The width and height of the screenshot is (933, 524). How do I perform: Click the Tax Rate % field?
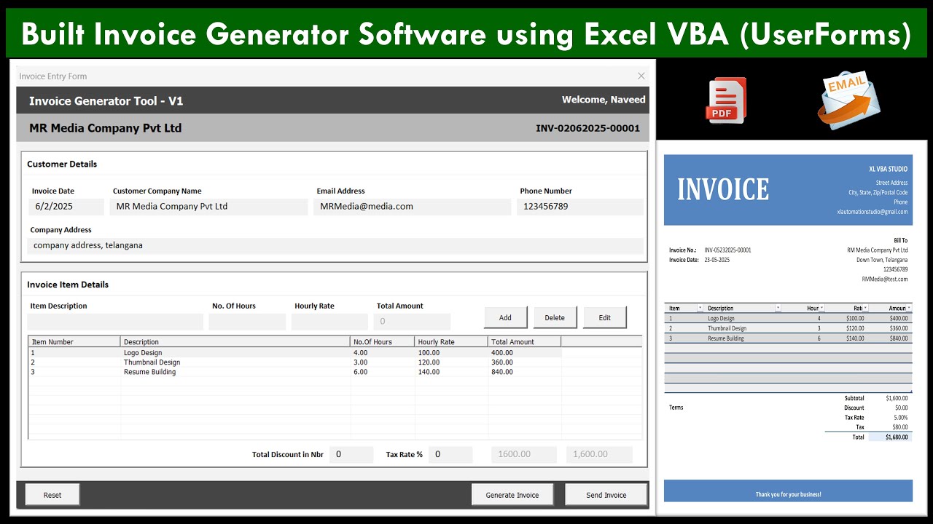pos(450,454)
